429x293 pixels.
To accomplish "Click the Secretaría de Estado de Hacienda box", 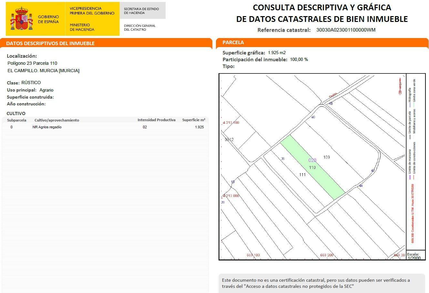I will point(142,11).
